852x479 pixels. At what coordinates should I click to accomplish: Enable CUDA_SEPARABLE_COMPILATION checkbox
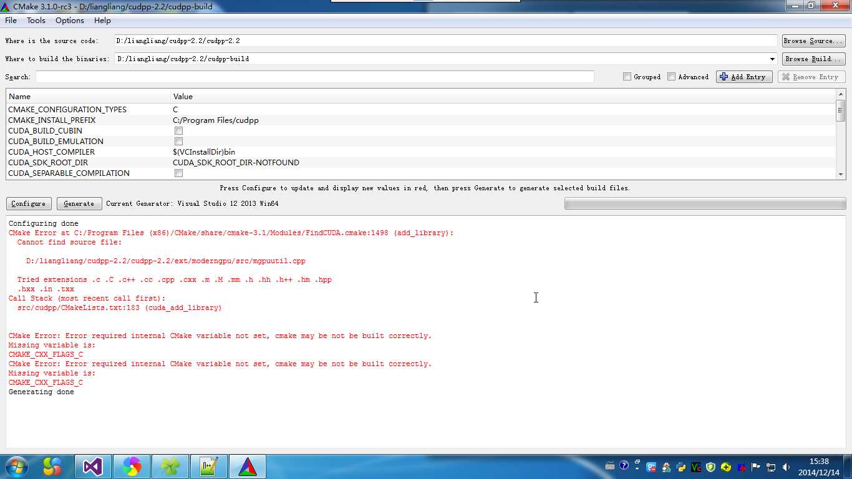(x=178, y=173)
